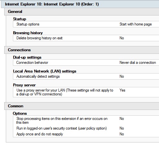Select 'Stop processing items on this extension' row

(86, 121)
